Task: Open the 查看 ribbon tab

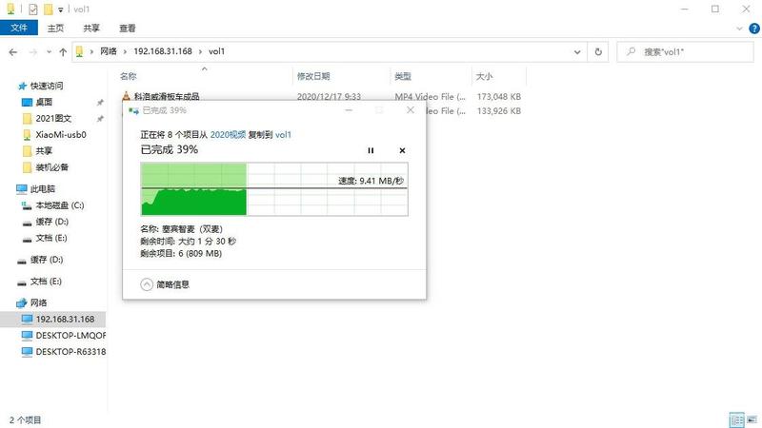Action: point(128,29)
